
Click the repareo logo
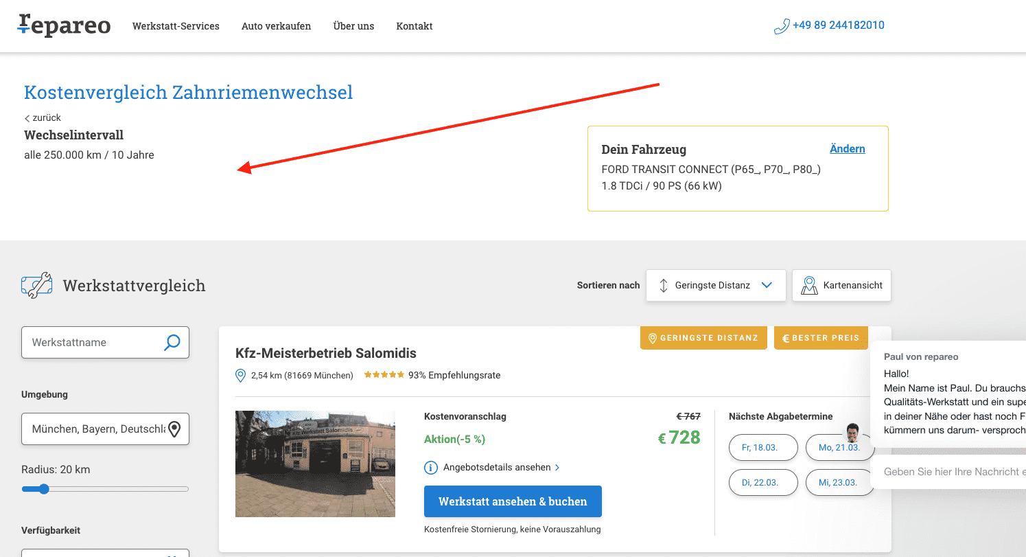click(x=64, y=25)
